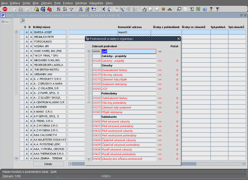Click the import3 comment cell
Screen dimensions: 248x180
coord(134,32)
